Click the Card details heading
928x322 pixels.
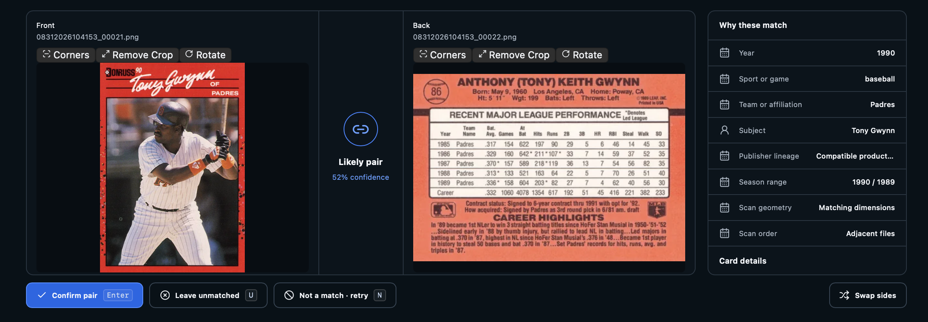743,261
